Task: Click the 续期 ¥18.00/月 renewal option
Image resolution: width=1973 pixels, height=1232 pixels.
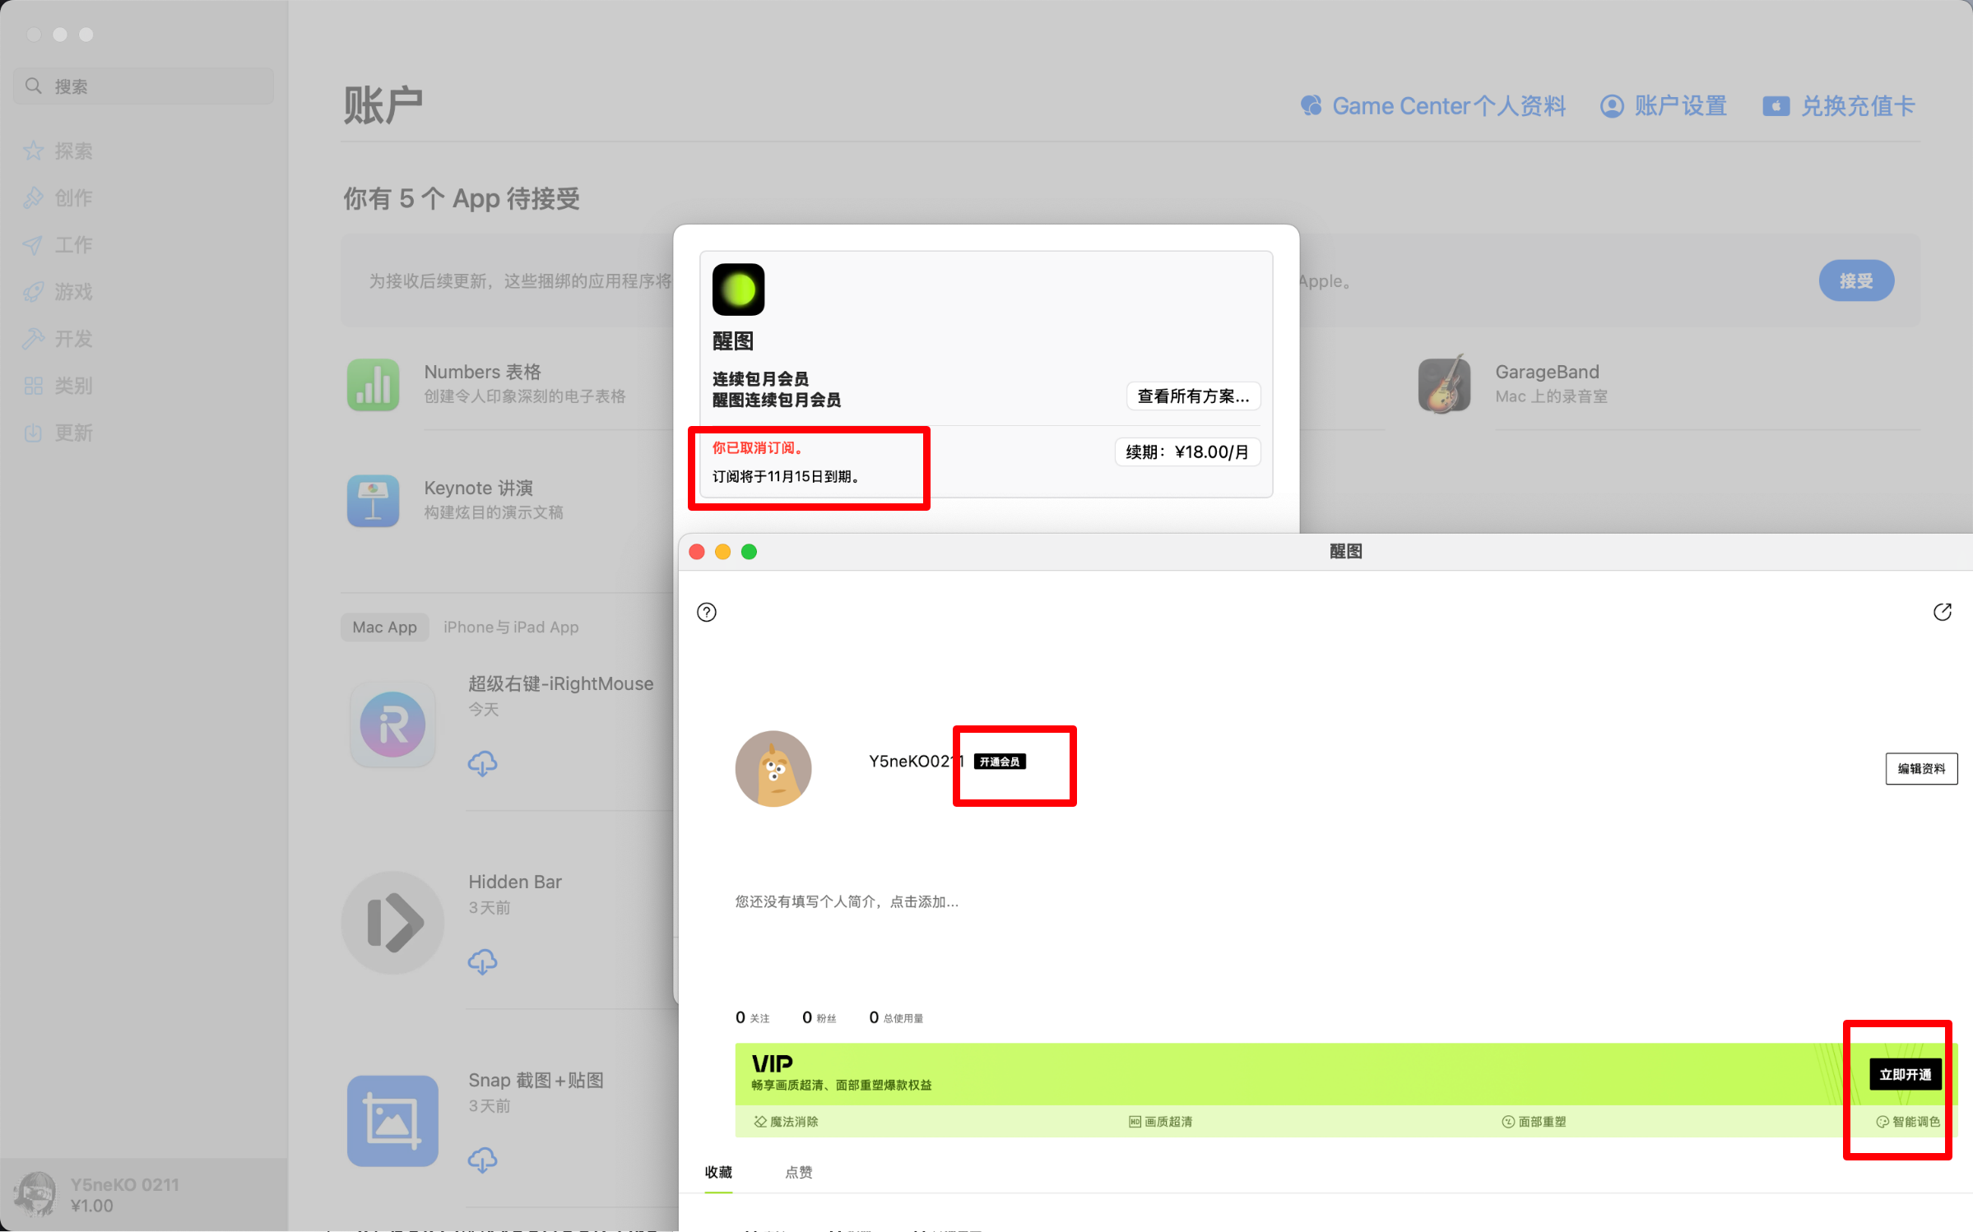Action: coord(1186,452)
